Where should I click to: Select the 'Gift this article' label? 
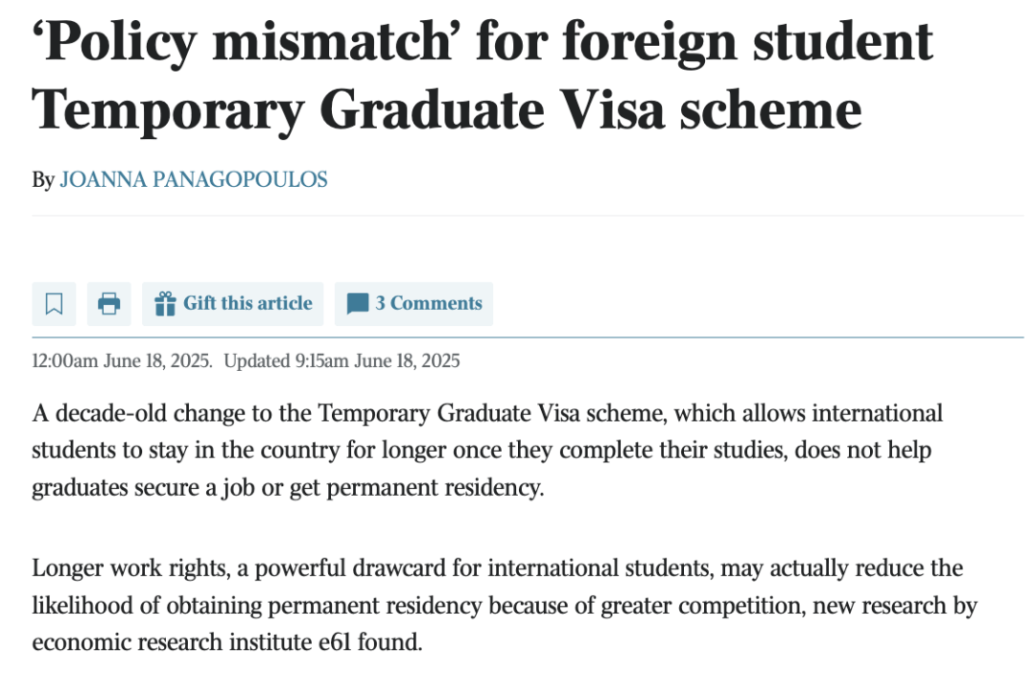coord(247,303)
